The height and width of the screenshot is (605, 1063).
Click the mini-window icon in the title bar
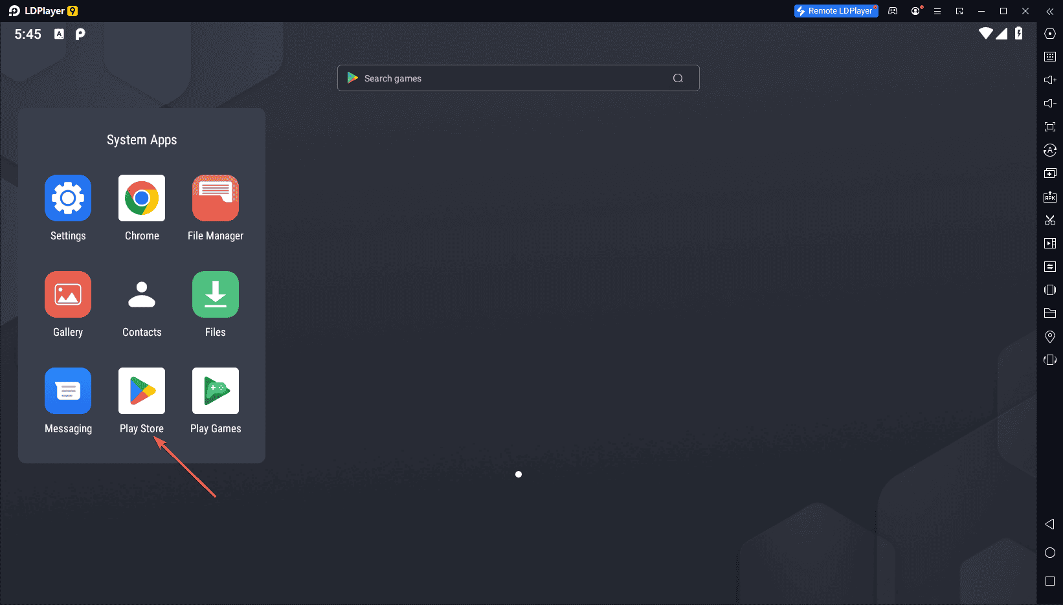pyautogui.click(x=959, y=11)
